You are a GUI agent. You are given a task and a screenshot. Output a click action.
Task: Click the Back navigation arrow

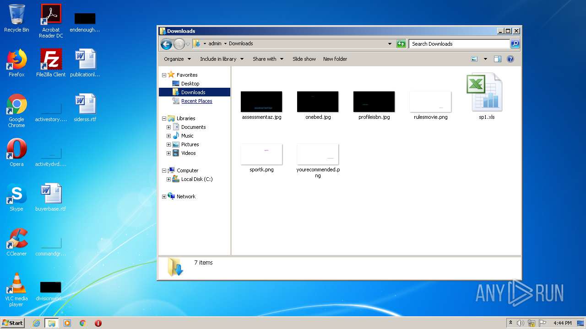166,44
